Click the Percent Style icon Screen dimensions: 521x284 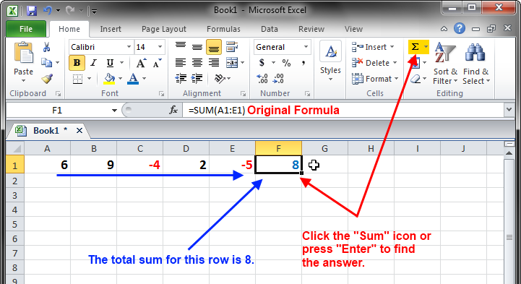click(286, 62)
